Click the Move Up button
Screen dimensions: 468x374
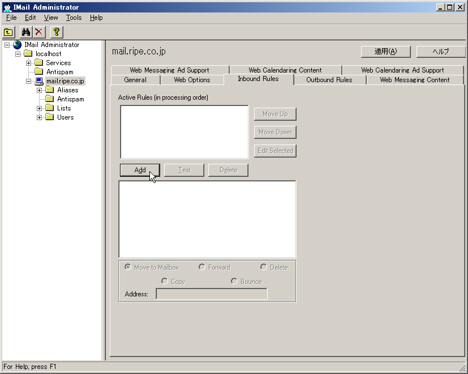coord(275,114)
